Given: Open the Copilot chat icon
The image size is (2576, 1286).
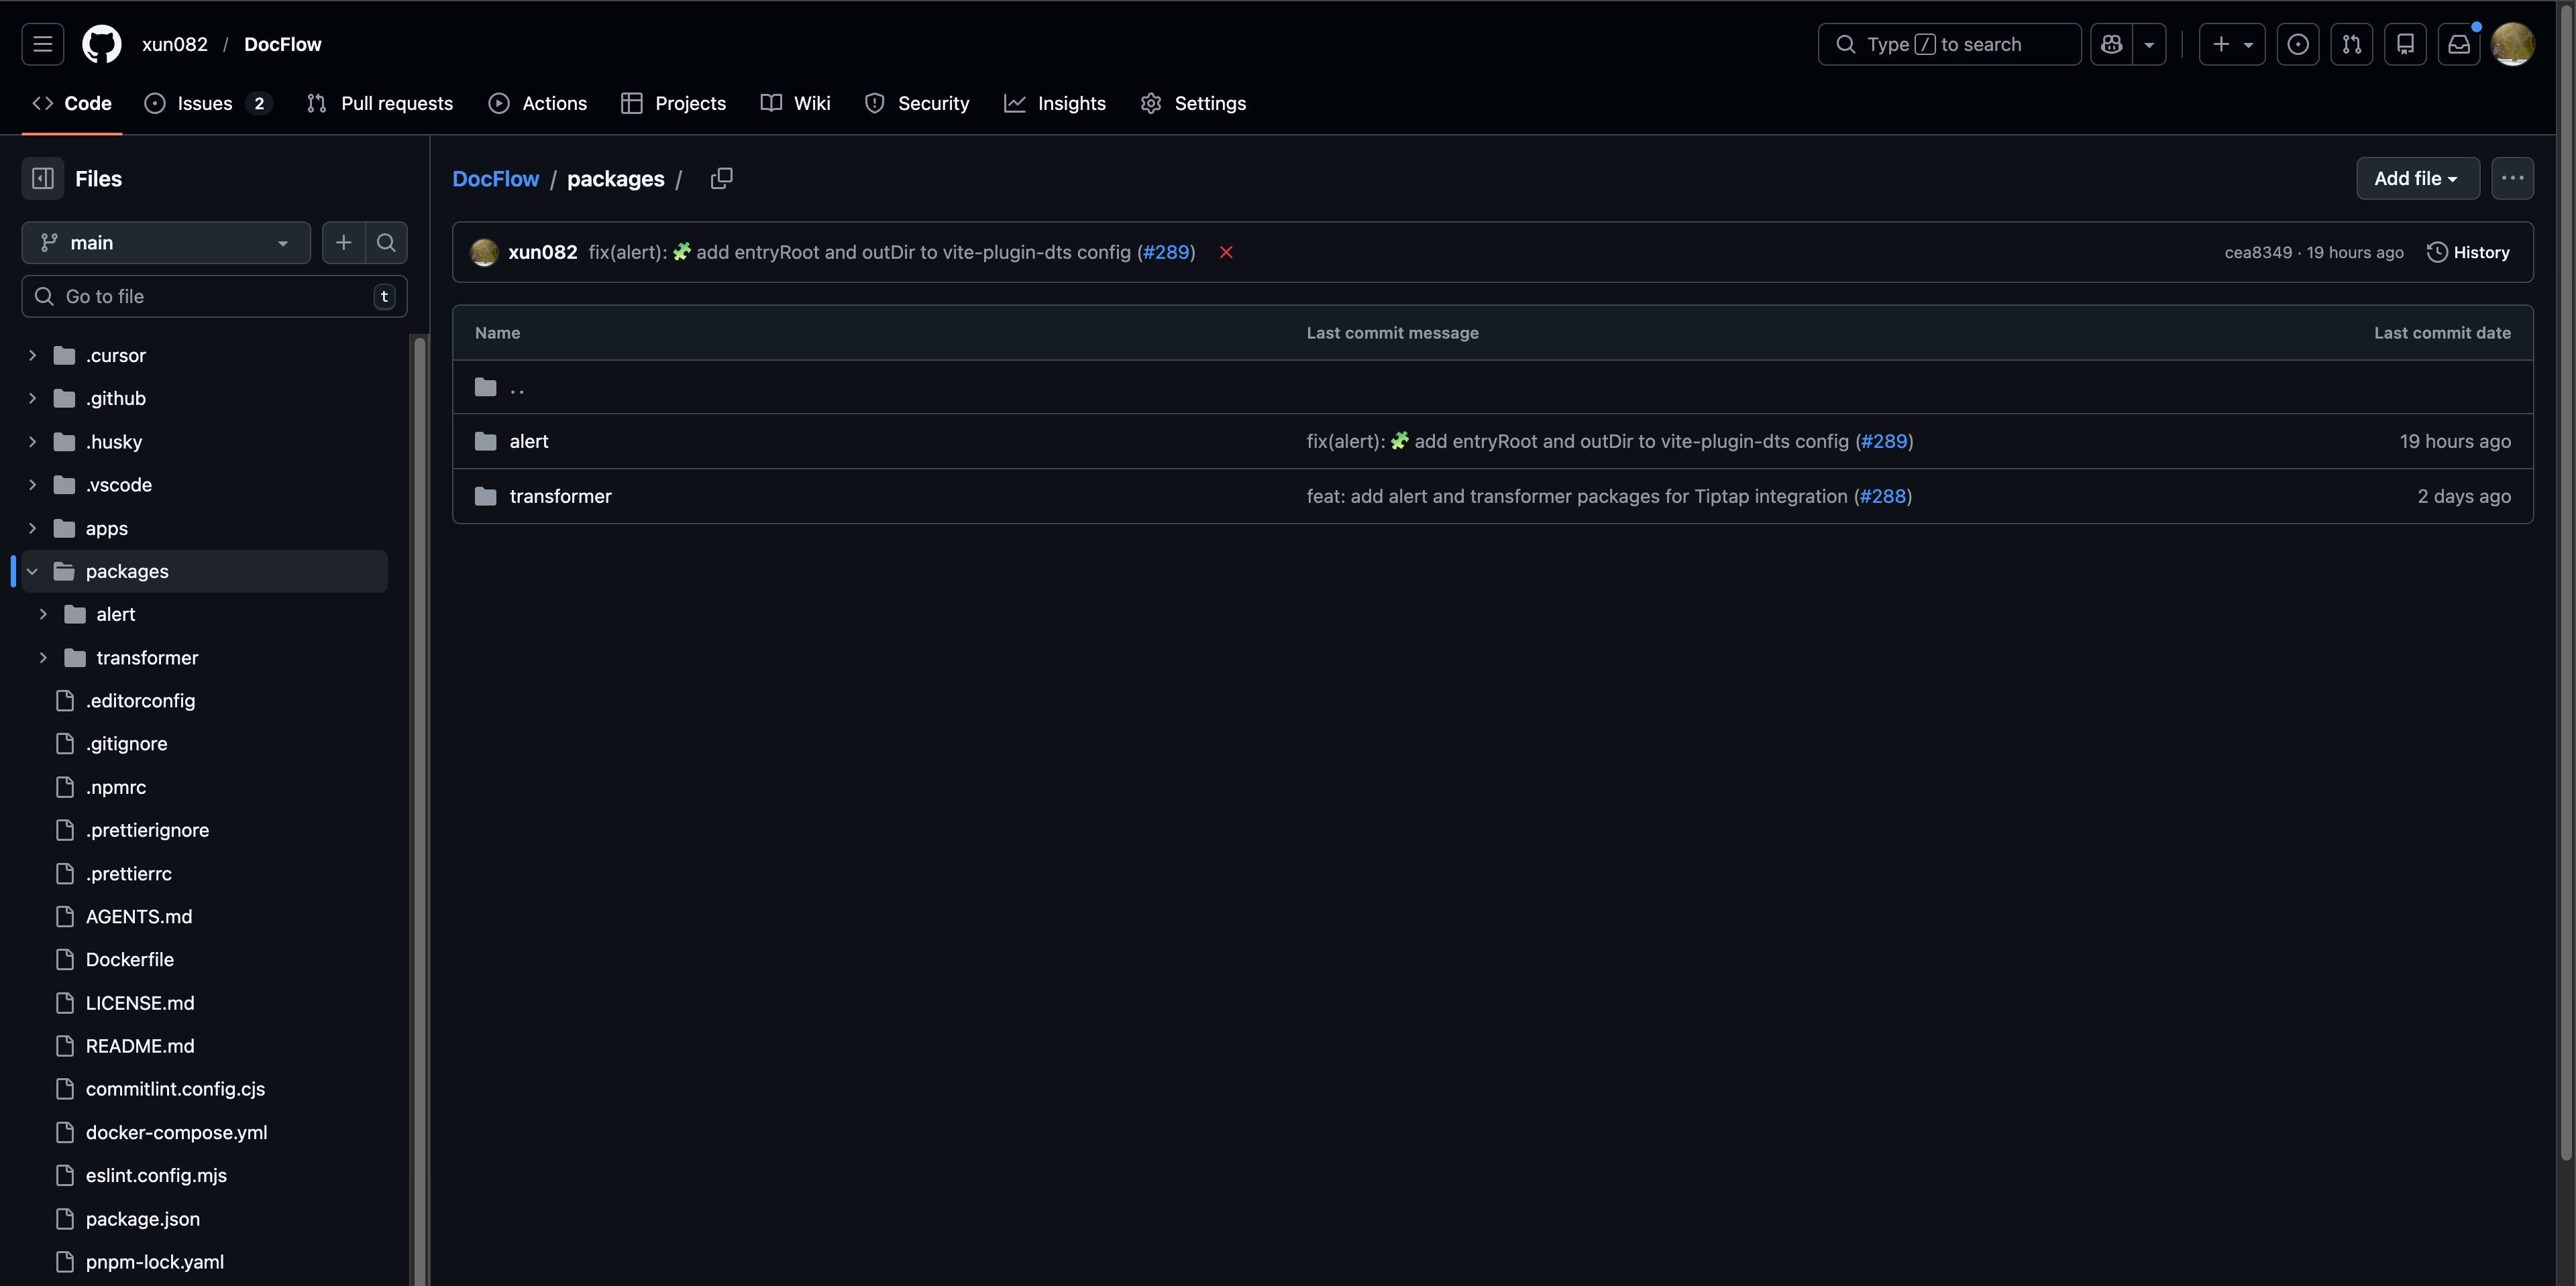Looking at the screenshot, I should pos(2111,44).
